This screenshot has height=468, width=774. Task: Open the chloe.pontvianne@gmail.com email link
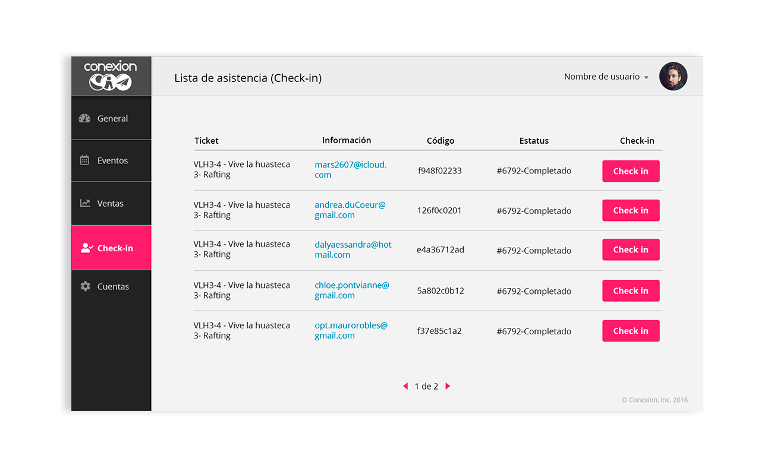click(351, 290)
